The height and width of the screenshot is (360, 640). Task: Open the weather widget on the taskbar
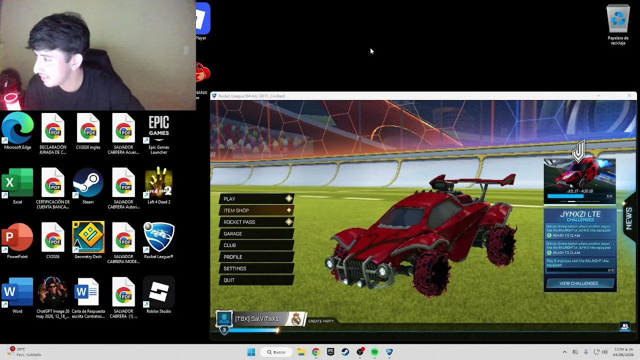point(25,352)
